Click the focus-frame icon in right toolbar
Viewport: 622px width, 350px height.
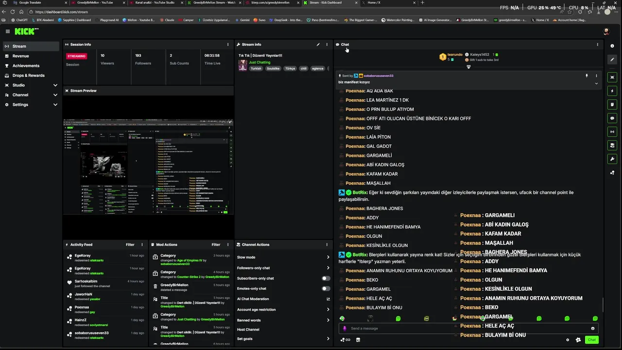(612, 77)
